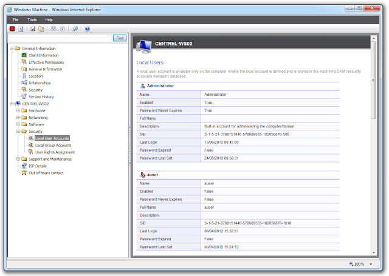
Task: Click the scroll down arrow
Action: [x=374, y=253]
